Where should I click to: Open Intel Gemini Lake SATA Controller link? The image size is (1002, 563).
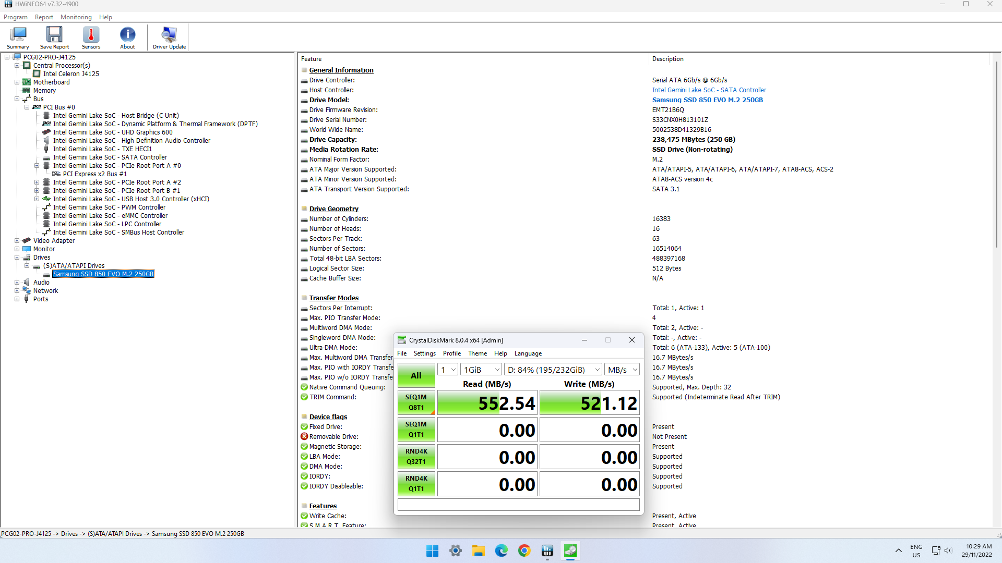[709, 90]
